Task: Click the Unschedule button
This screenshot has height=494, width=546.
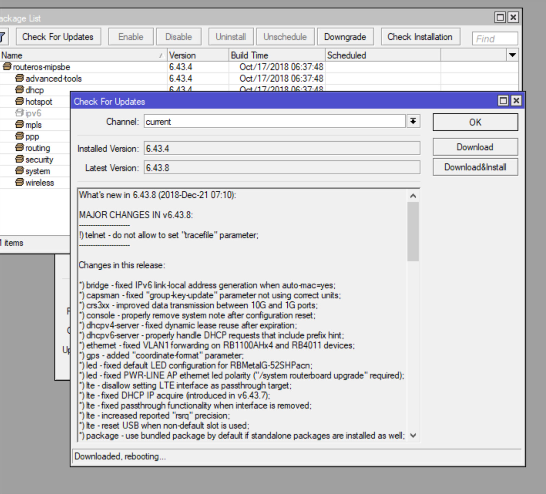Action: click(285, 37)
